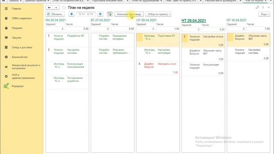
Task: Click the Закупки shopping cart icon
Action: click(x=6, y=38)
